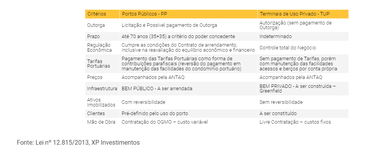The height and width of the screenshot is (154, 383).
Task: Select the Outorga row label
Action: pos(96,25)
